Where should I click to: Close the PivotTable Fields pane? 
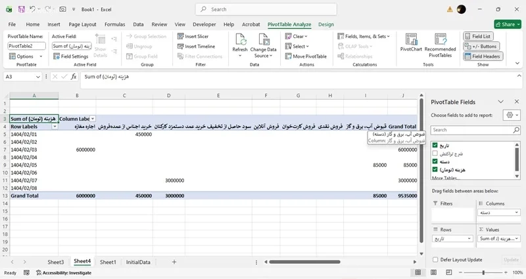tap(517, 102)
